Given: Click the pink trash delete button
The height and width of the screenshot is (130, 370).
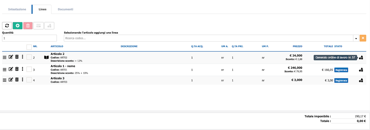Looking at the screenshot, I should pos(28,26).
